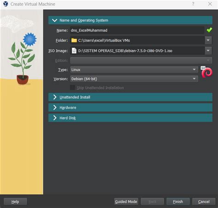Switch to Guided Mode
The height and width of the screenshot is (208, 218).
(126, 202)
